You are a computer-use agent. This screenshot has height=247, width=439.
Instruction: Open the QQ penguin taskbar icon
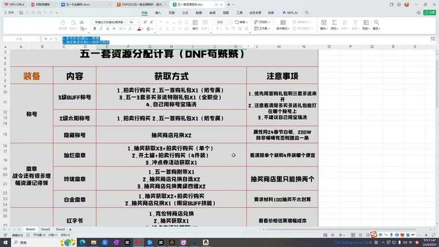coord(206,242)
